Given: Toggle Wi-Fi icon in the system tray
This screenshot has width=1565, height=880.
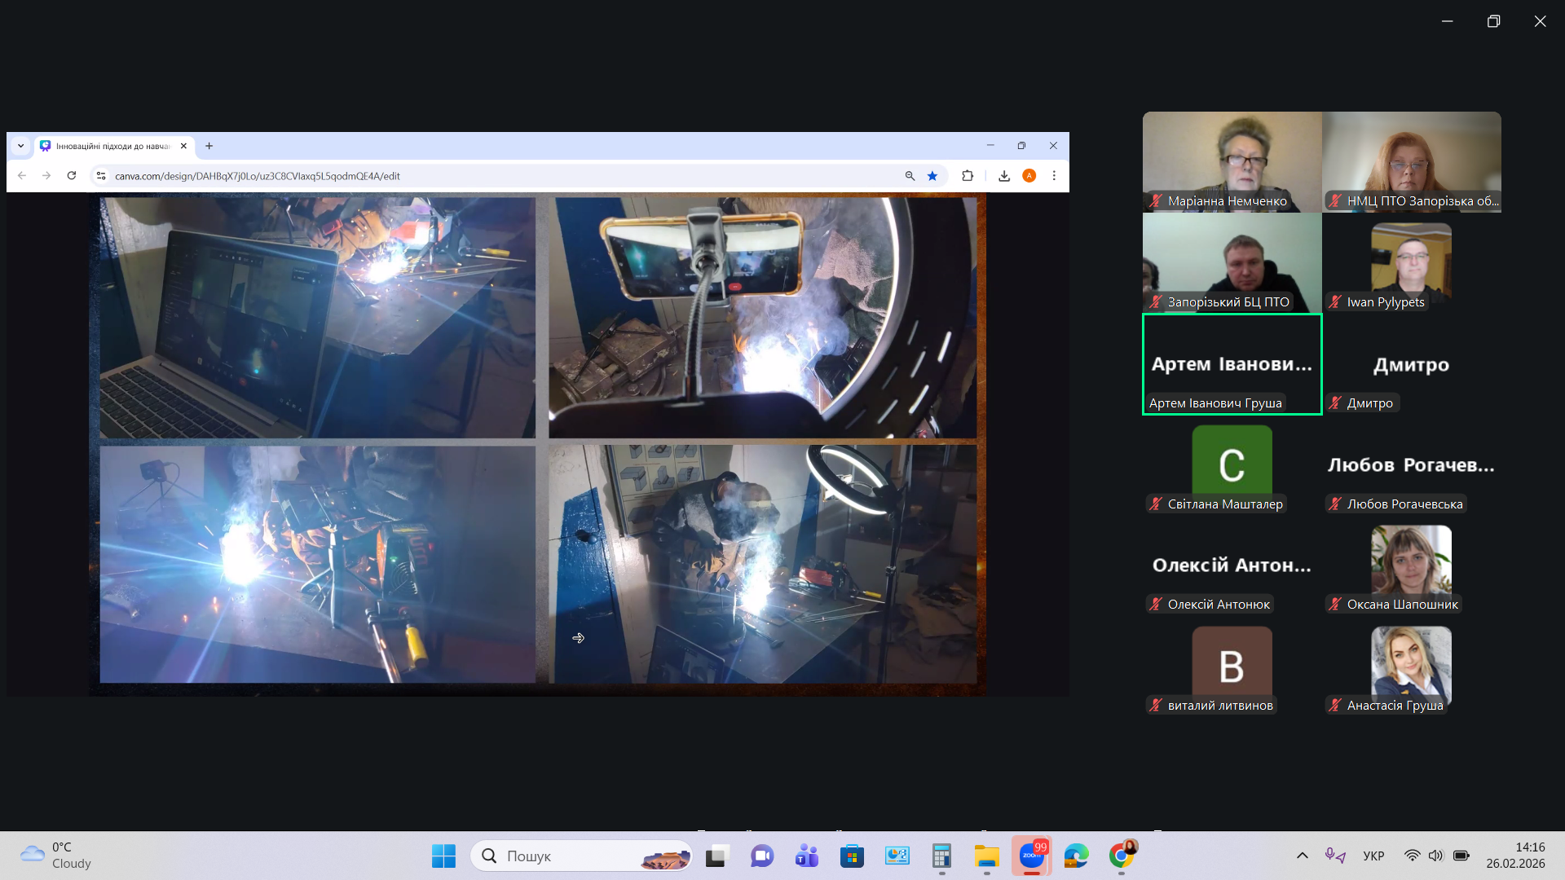Looking at the screenshot, I should pos(1412,856).
